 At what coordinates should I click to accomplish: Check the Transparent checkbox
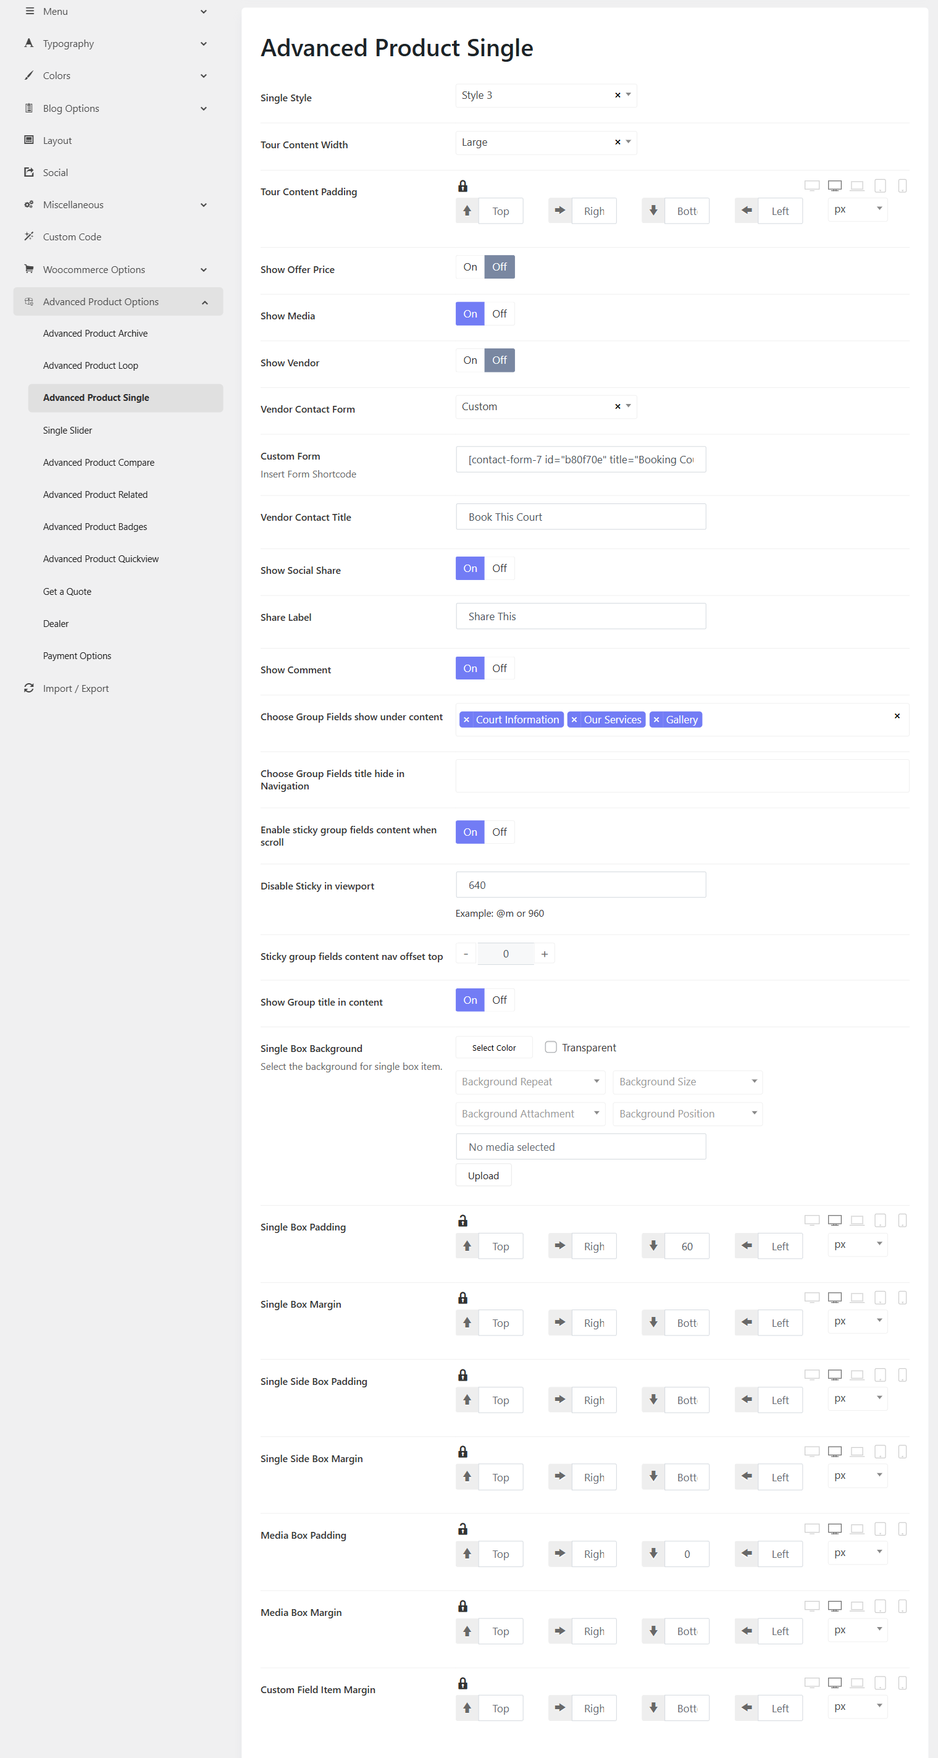(x=551, y=1048)
